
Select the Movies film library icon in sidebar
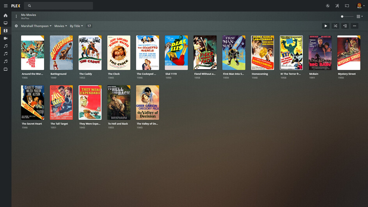(x=5, y=31)
